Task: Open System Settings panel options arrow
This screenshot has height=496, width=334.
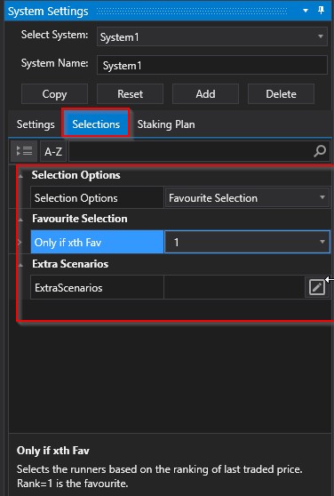Action: (306, 11)
